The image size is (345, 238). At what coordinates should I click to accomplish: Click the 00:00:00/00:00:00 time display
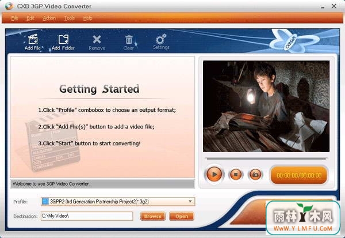[299, 175]
